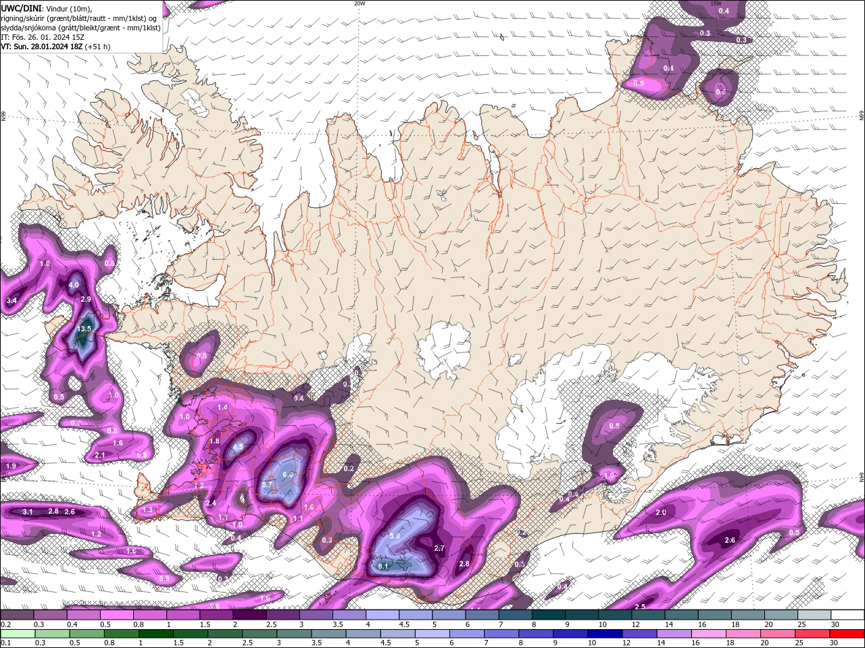865x648 pixels.
Task: Select the 1.8 map value
Action: (215, 441)
